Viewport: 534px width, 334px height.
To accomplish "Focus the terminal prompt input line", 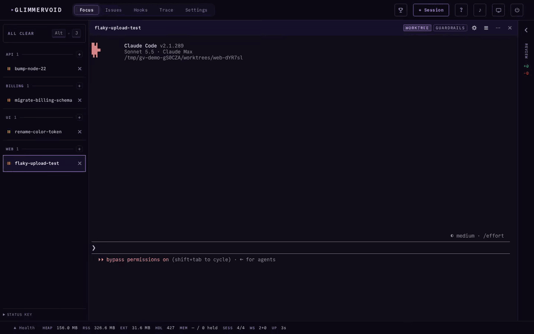I will 301,248.
